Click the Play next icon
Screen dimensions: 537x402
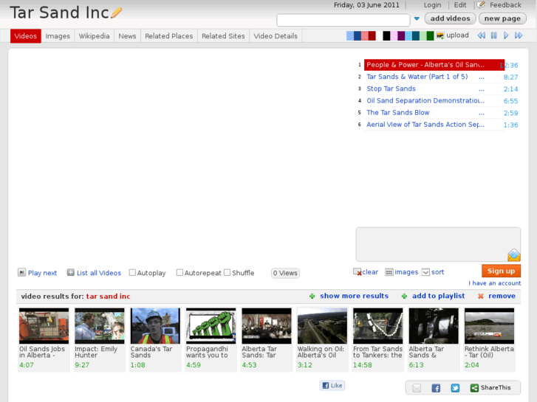click(21, 272)
